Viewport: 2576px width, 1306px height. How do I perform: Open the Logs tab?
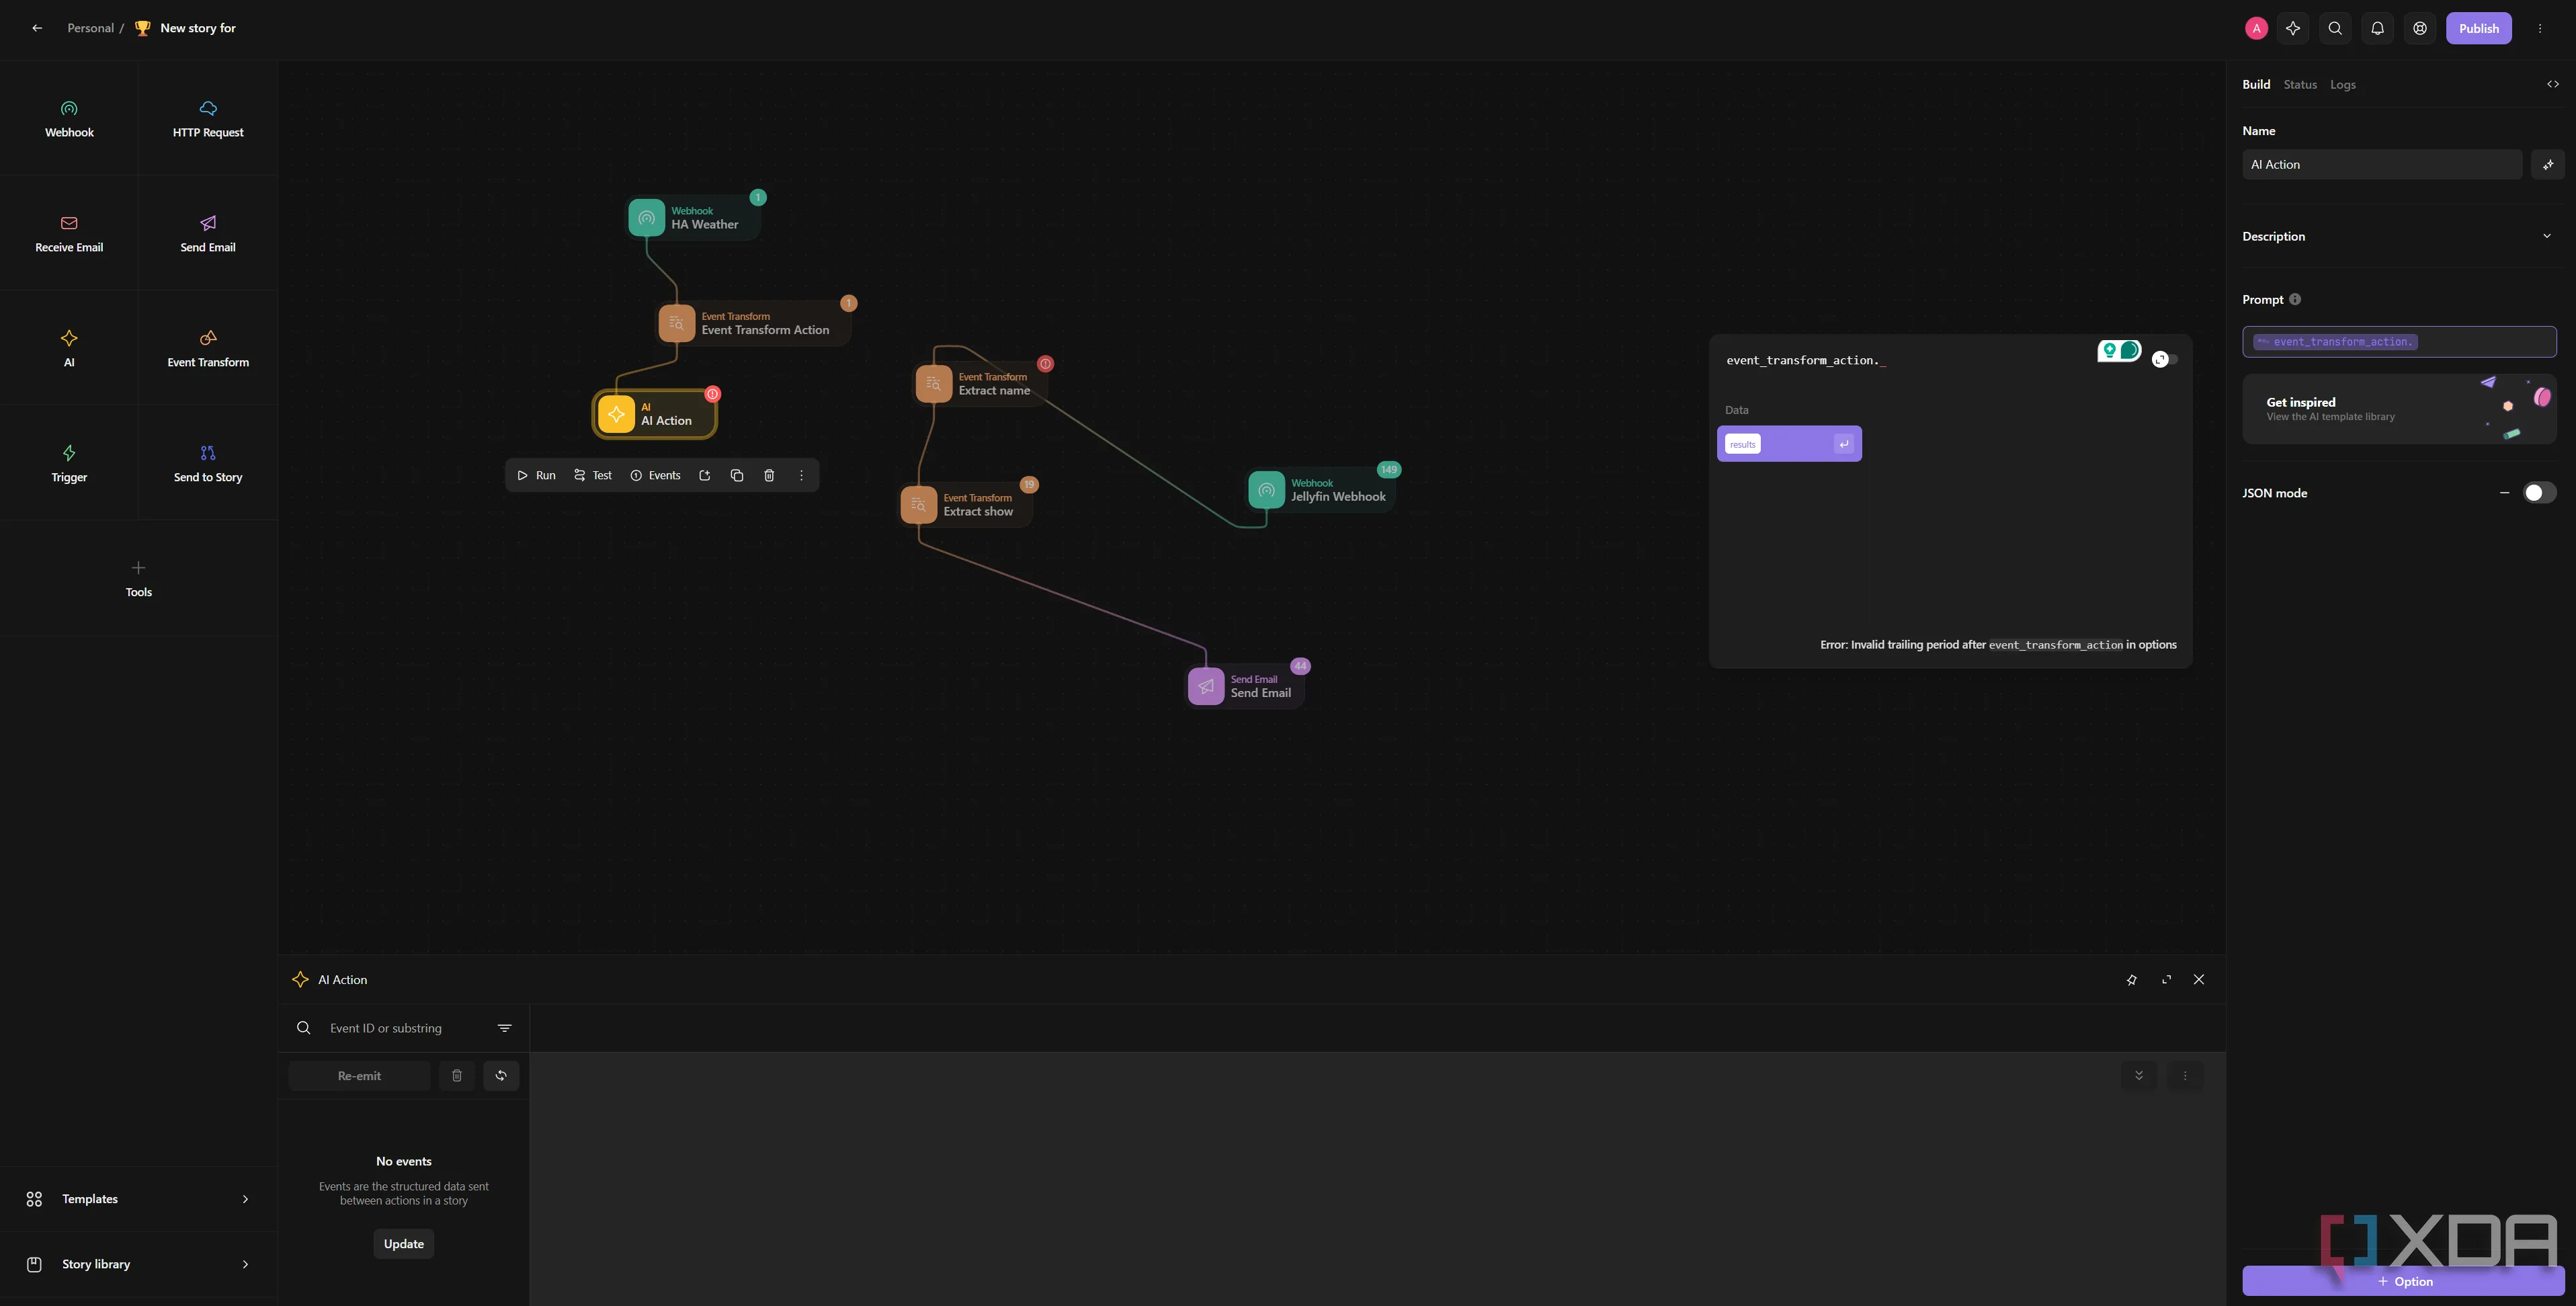pyautogui.click(x=2342, y=85)
